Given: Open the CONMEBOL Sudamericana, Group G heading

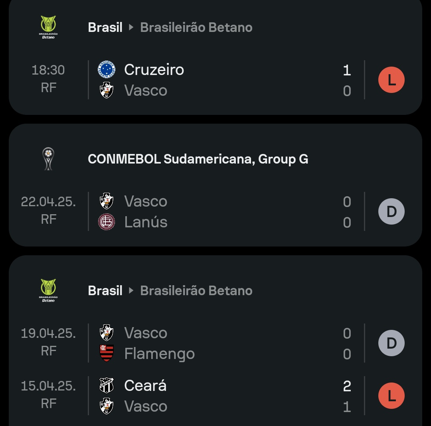Looking at the screenshot, I should click(x=198, y=159).
